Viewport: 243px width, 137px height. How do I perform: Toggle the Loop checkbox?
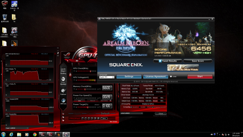171,76
